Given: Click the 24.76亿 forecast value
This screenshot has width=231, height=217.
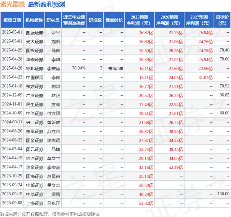Looking at the screenshot, I should coord(206,42).
